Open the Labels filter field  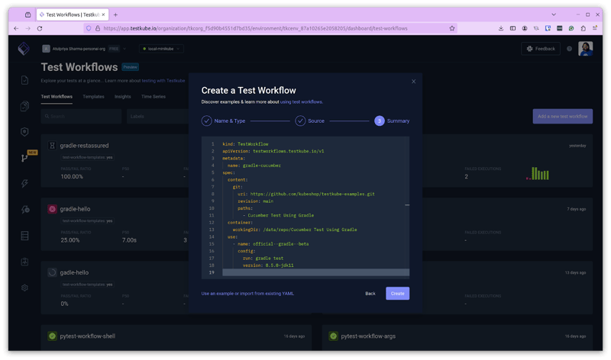click(157, 117)
